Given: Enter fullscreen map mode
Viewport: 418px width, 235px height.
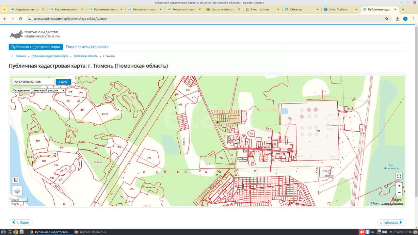Looking at the screenshot, I should click(399, 176).
